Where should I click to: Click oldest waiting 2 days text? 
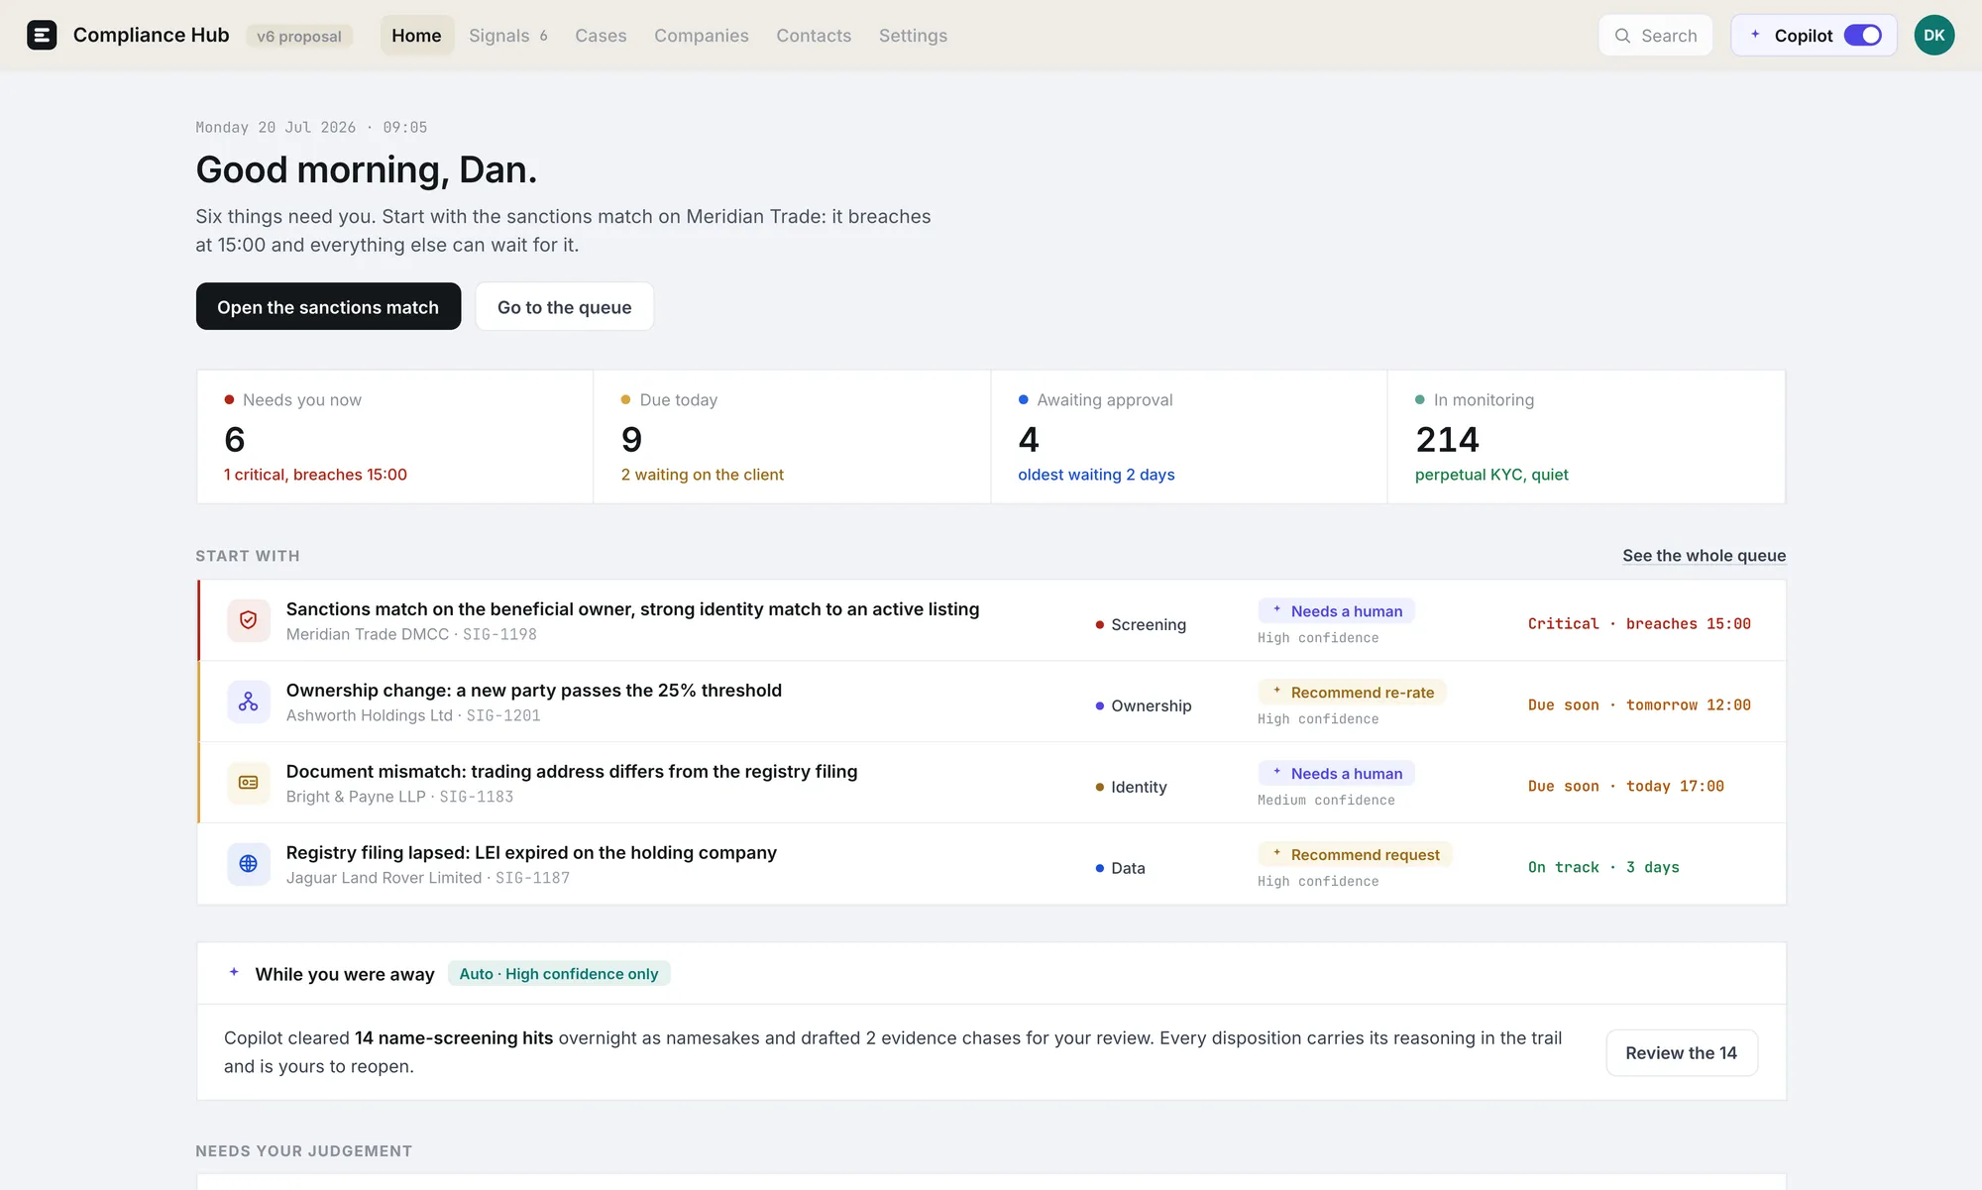pyautogui.click(x=1096, y=475)
